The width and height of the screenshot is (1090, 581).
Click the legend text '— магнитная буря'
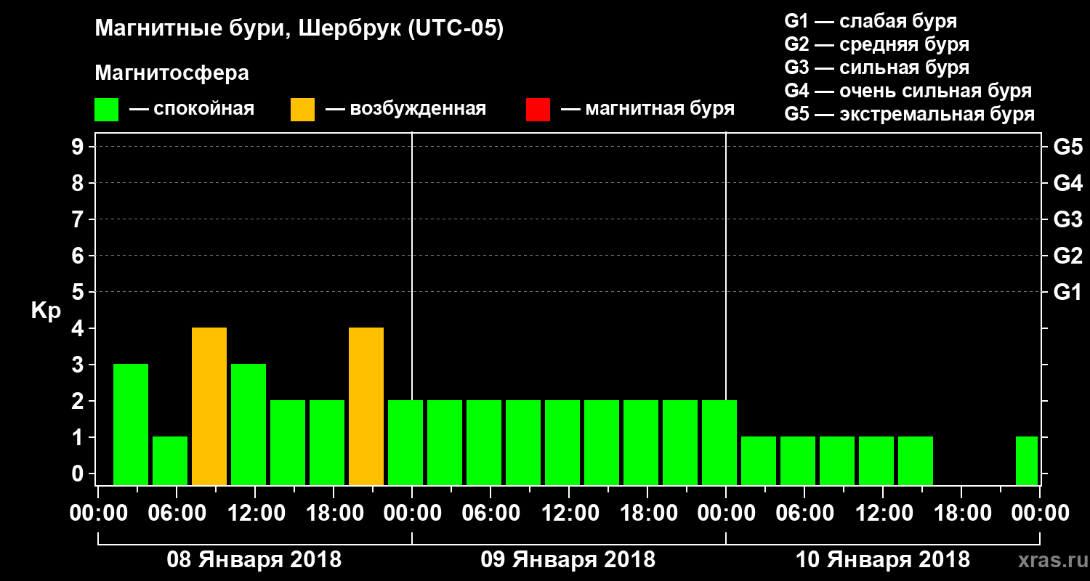(x=648, y=110)
